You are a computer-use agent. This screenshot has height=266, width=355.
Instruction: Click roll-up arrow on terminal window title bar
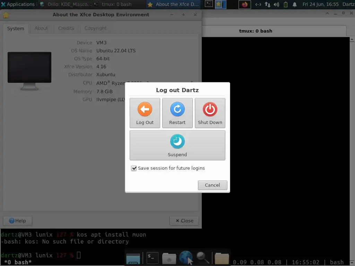[327, 14]
